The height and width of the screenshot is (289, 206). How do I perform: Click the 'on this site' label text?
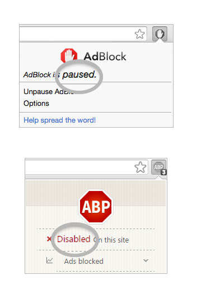point(111,240)
